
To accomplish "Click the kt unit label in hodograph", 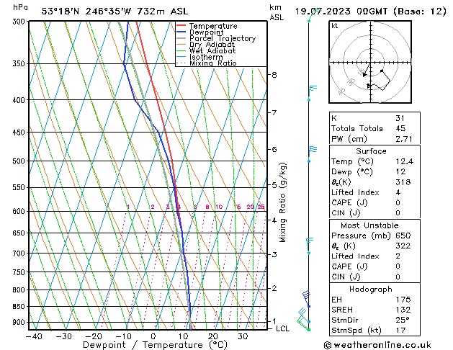I will pyautogui.click(x=335, y=26).
